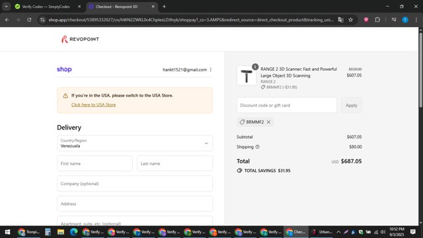Viewport: 423px width, 238px height.
Task: Open the network status tray icon
Action: click(x=376, y=232)
